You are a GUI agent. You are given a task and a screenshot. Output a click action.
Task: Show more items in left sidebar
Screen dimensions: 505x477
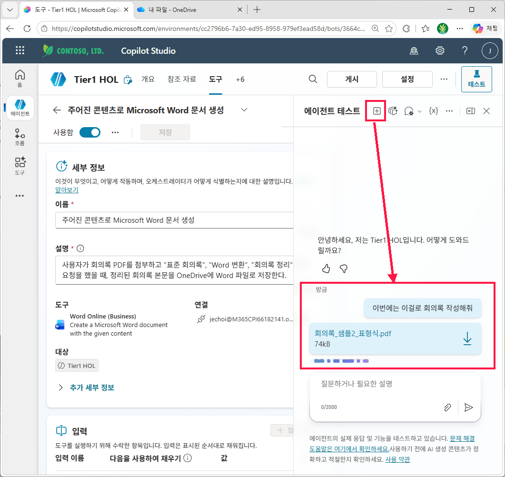[x=20, y=196]
